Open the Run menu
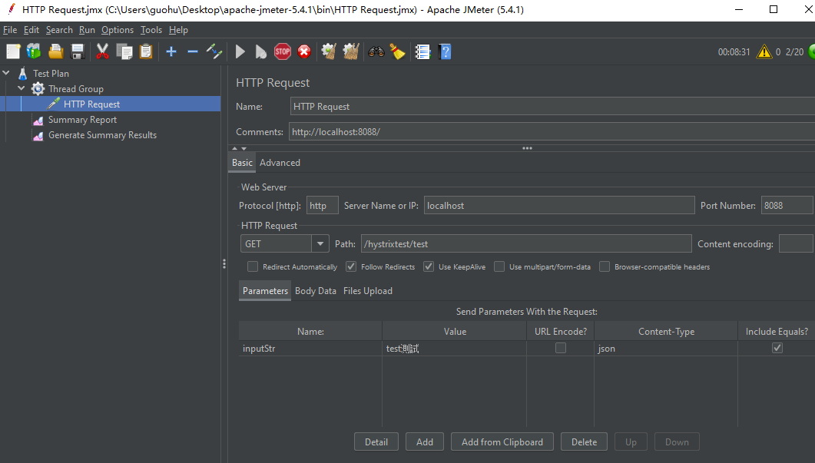This screenshot has width=815, height=463. click(x=87, y=30)
